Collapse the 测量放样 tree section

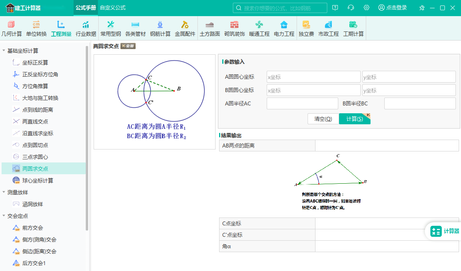tap(4, 192)
